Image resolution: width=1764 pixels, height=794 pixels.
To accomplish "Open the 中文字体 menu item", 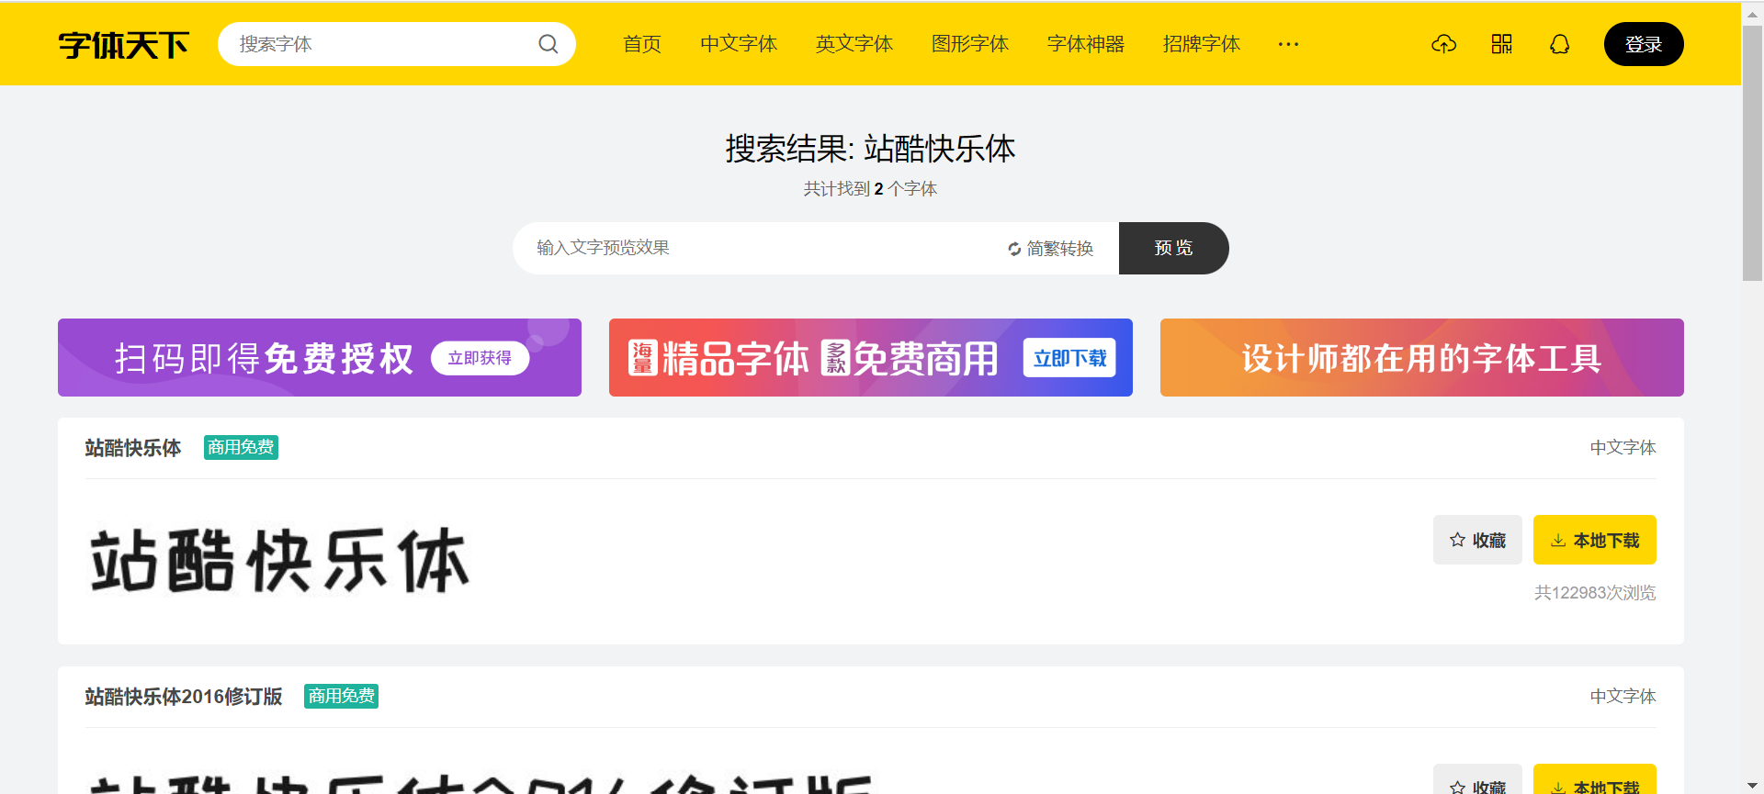I will click(739, 44).
